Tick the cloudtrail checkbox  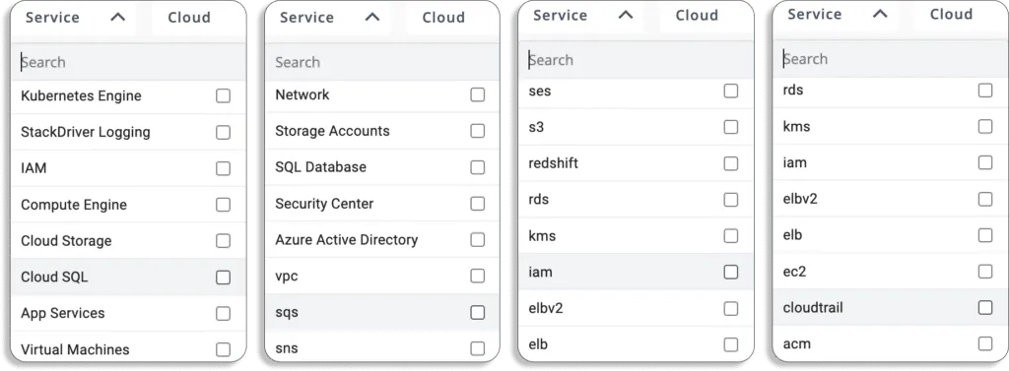(x=985, y=307)
